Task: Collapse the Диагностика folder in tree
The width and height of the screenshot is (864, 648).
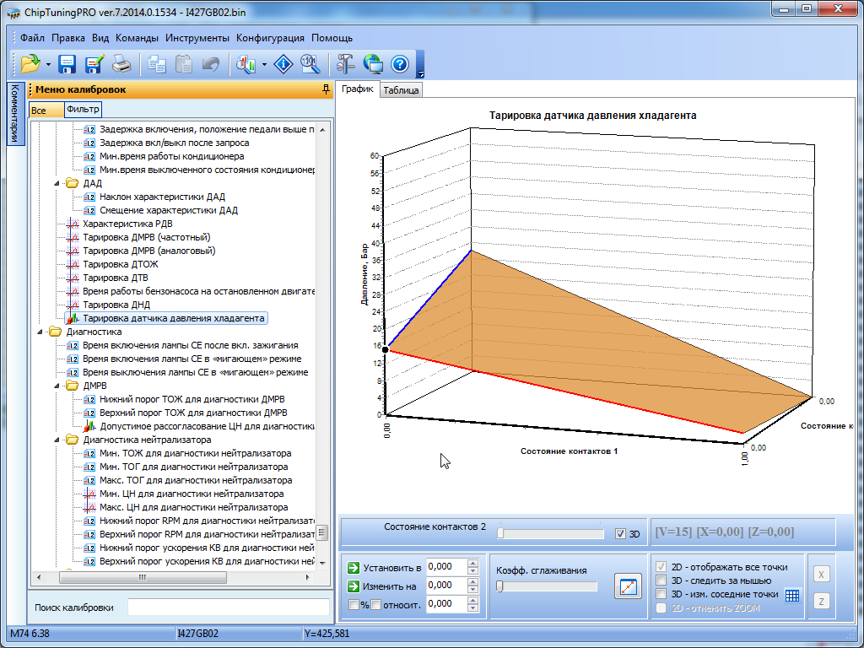Action: (41, 332)
